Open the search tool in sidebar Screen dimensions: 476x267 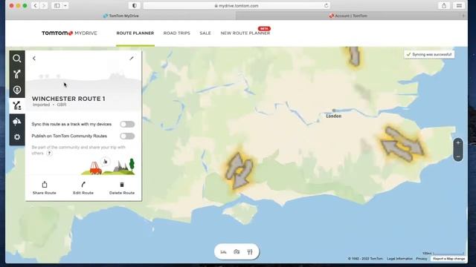tap(17, 58)
